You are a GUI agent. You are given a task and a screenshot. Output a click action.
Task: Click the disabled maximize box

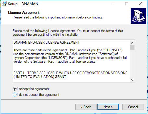point(127,4)
